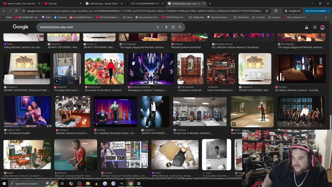The height and width of the screenshot is (187, 332).
Task: Open Trendland Virtual Tour arcade thumbnail
Action: click(x=200, y=112)
